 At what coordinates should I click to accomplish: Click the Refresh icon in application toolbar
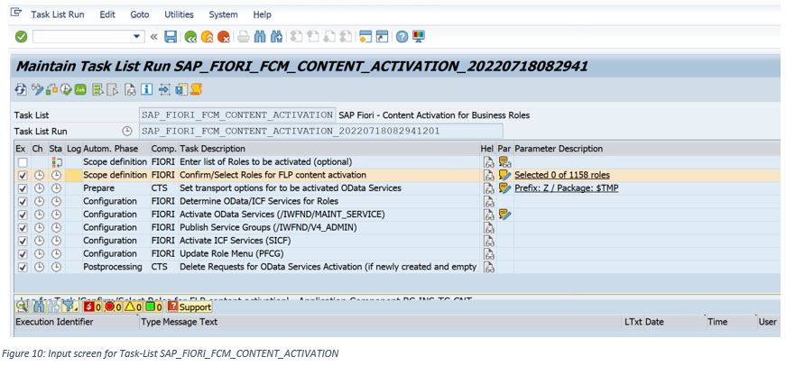pos(21,89)
